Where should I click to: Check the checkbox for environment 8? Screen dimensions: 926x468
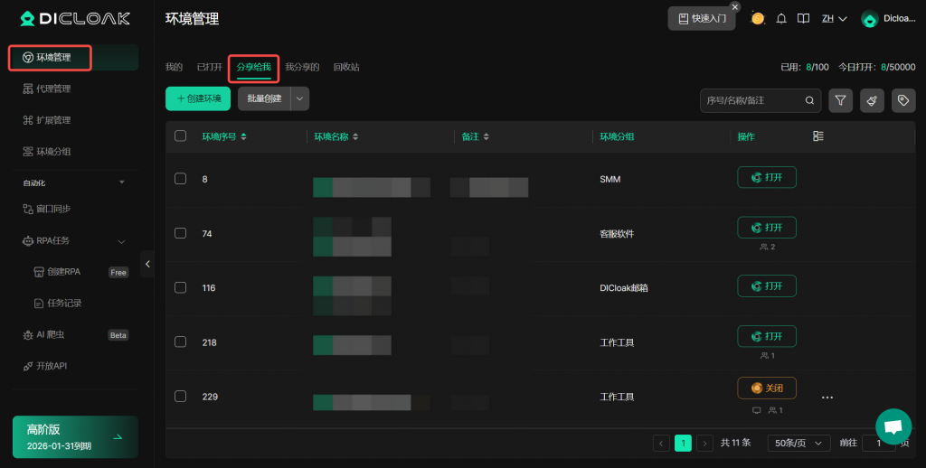(x=181, y=179)
